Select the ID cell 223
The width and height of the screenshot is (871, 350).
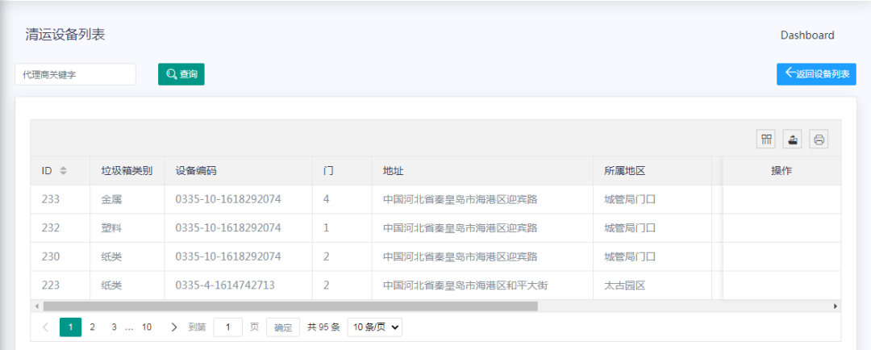[x=60, y=285]
